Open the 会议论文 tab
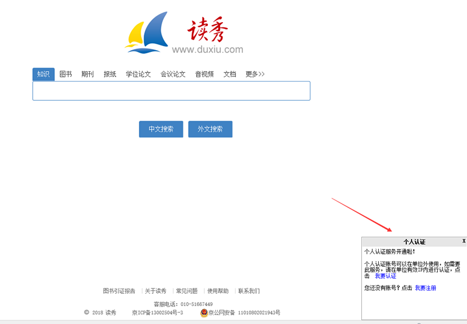The width and height of the screenshot is (467, 324). (x=173, y=74)
